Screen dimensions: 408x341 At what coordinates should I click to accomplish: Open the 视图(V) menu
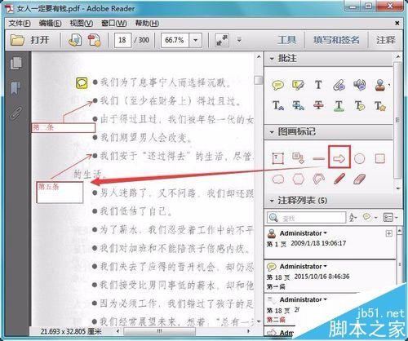click(82, 23)
